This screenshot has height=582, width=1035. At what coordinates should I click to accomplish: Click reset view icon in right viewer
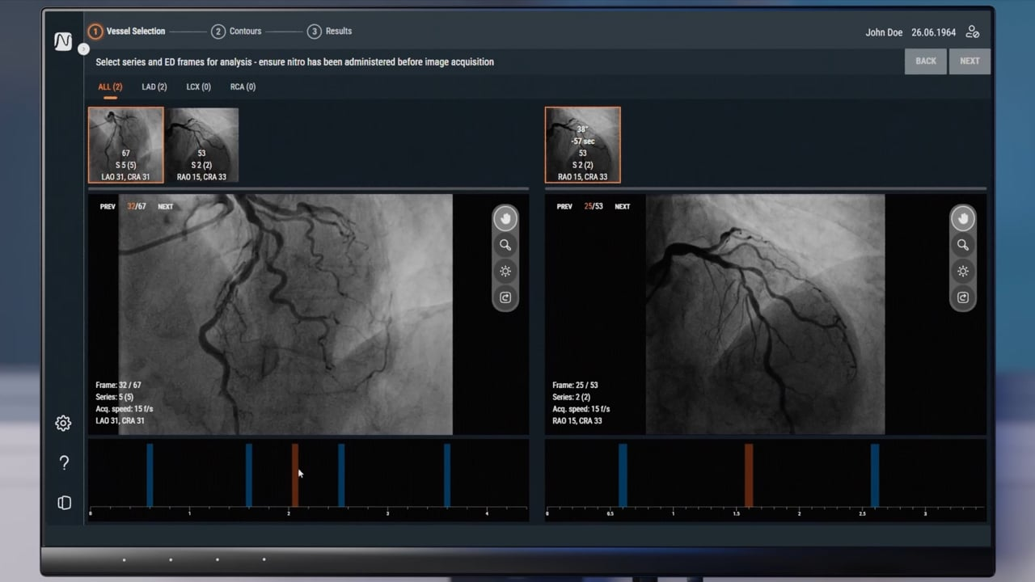962,297
